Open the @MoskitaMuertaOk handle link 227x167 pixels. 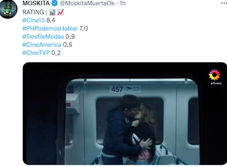coord(87,3)
